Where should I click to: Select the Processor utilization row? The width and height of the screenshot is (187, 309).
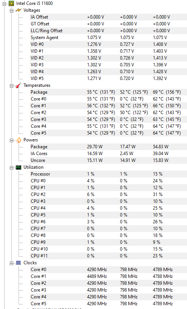tap(108, 174)
